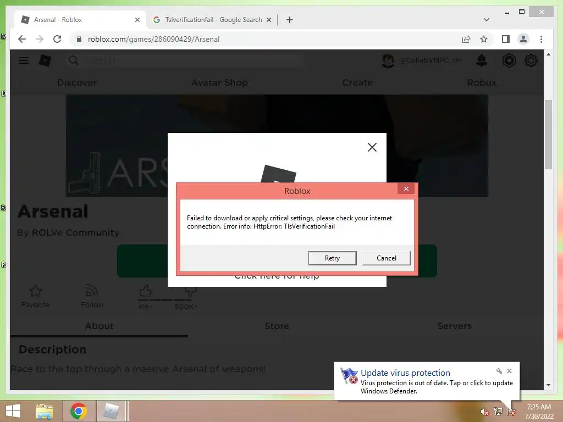Share this page using share icon
The width and height of the screenshot is (563, 422).
(x=466, y=39)
